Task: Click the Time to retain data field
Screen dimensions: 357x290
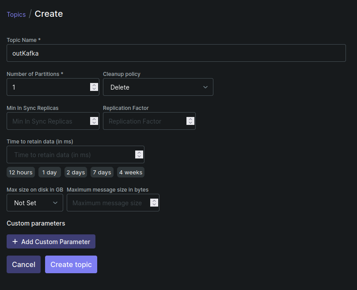Action: [x=70, y=154]
